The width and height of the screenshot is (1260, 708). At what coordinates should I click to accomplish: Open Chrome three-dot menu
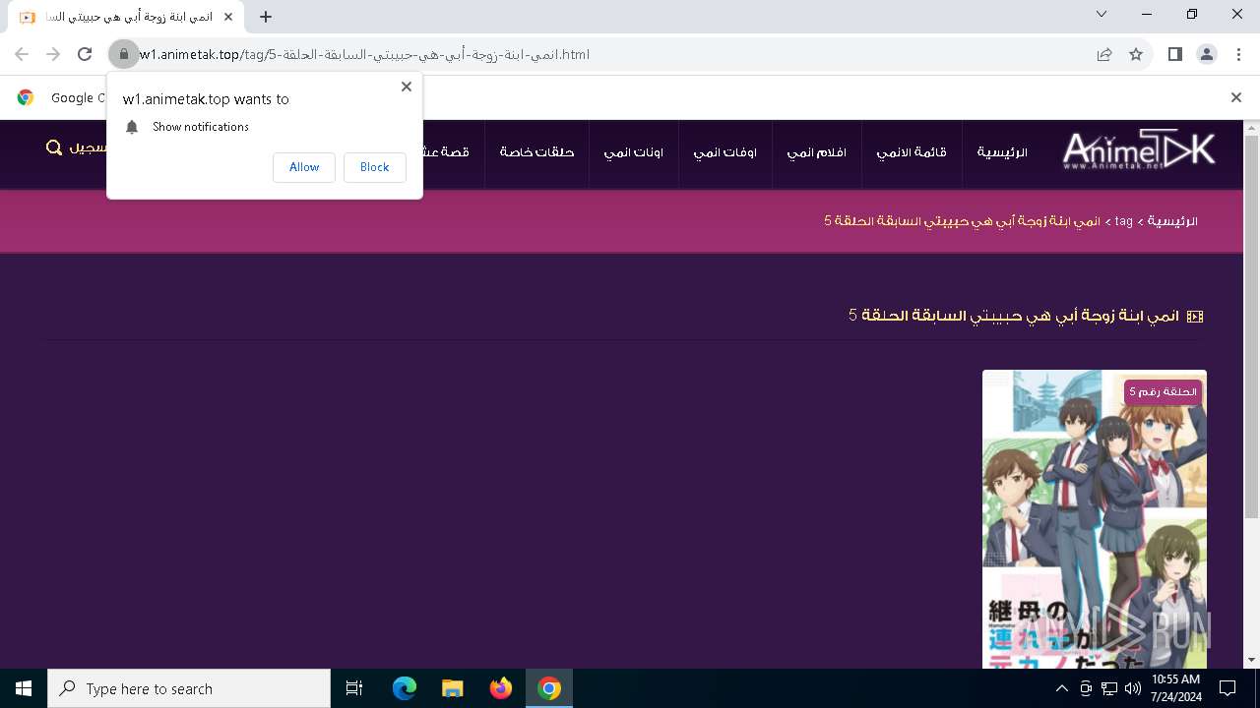1237,54
